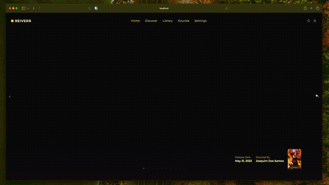Open the Sources page
Viewport: 329px width, 185px height.
pyautogui.click(x=183, y=21)
